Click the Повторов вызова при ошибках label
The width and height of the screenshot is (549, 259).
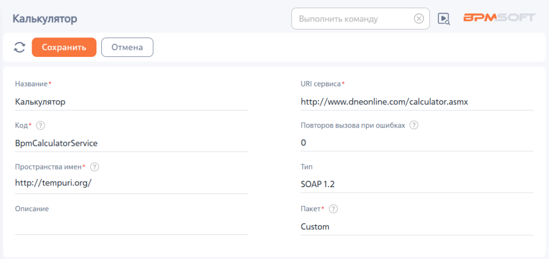(x=353, y=125)
